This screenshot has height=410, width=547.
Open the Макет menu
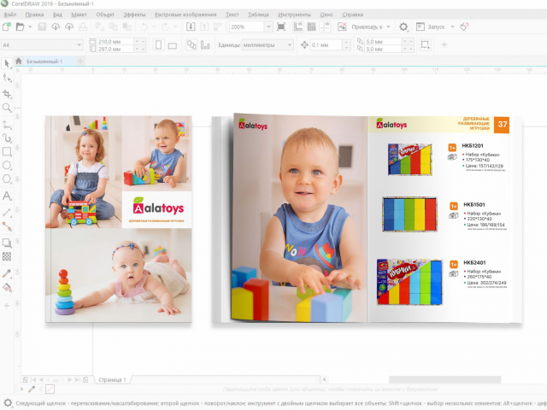point(79,15)
